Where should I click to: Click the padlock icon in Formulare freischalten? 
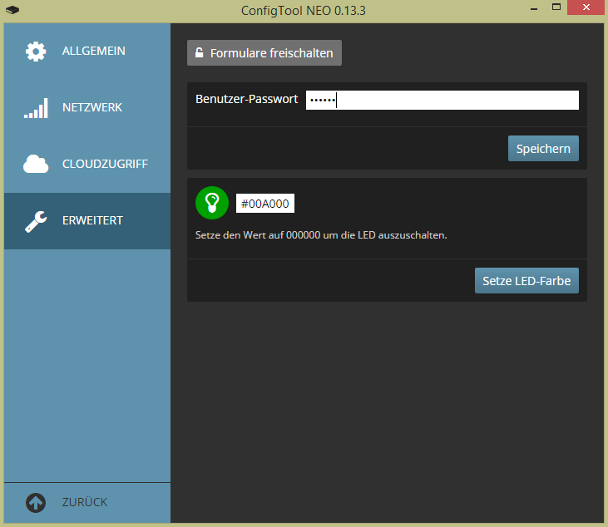[x=200, y=53]
